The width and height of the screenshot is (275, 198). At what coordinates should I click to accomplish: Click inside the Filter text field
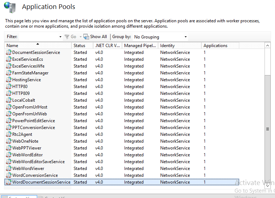click(x=39, y=37)
